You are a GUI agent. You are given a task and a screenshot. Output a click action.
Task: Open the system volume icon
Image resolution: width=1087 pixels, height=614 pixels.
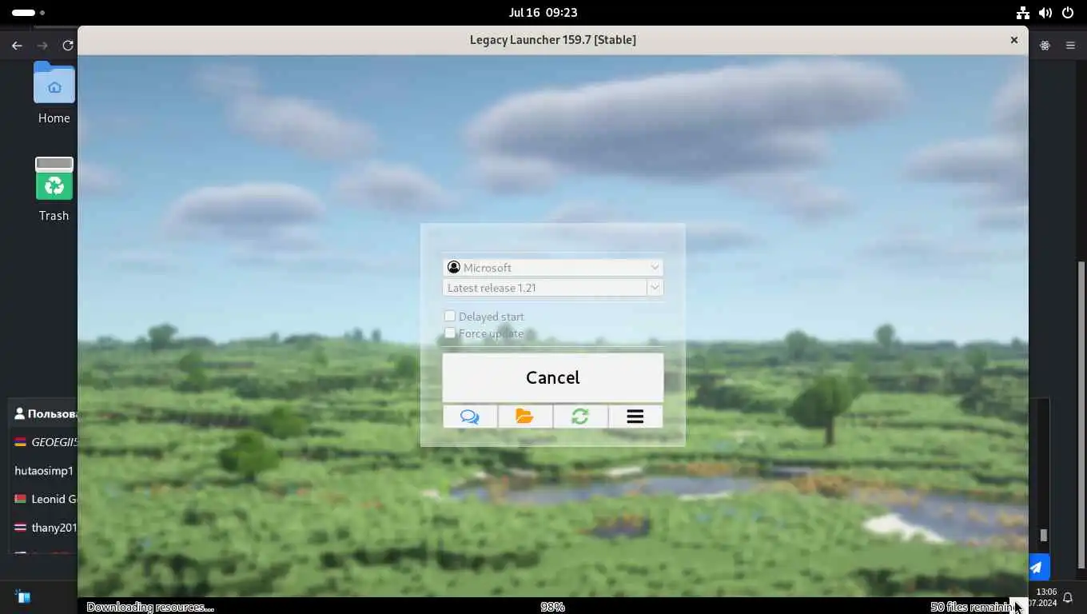(x=1045, y=13)
